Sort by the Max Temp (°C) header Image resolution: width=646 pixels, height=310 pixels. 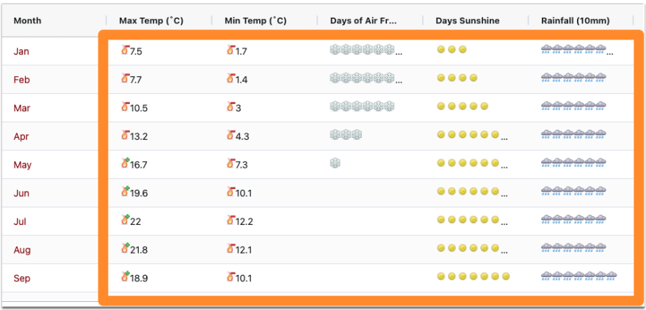click(151, 21)
